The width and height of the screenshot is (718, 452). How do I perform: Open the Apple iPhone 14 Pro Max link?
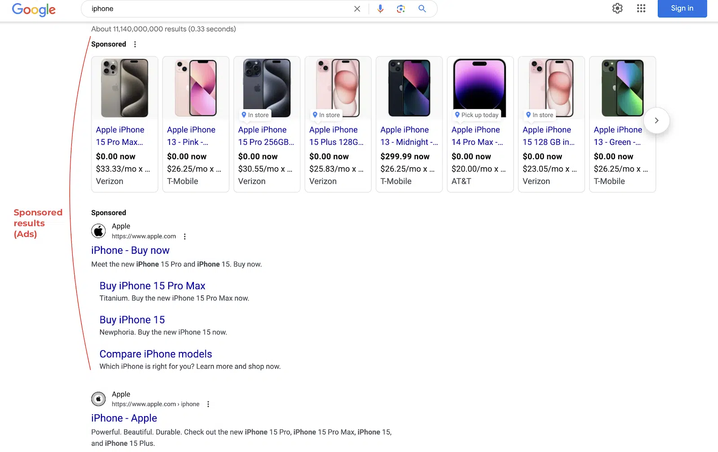click(x=477, y=136)
